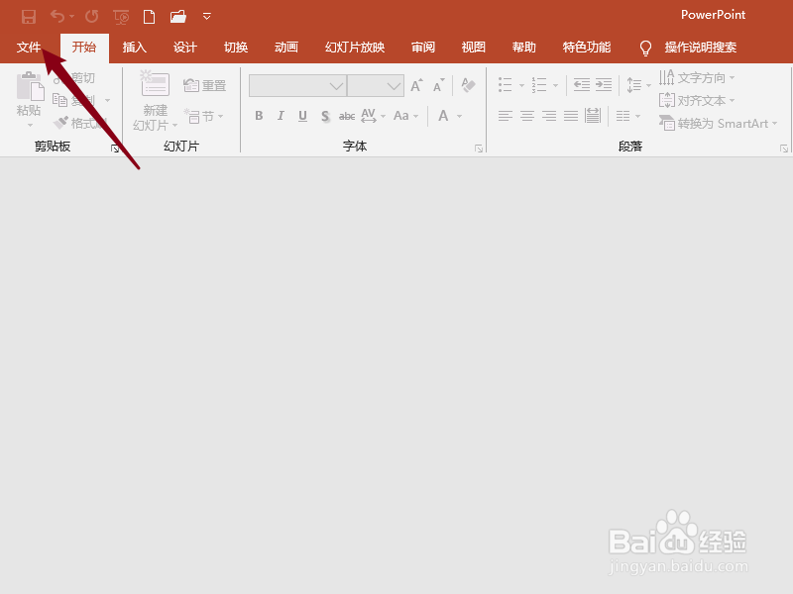793x594 pixels.
Task: Toggle Underline formatting
Action: coord(302,116)
